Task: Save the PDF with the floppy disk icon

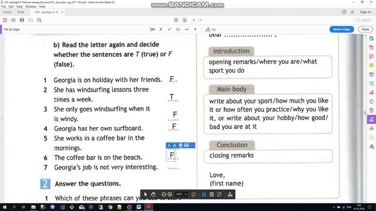Action: point(5,20)
